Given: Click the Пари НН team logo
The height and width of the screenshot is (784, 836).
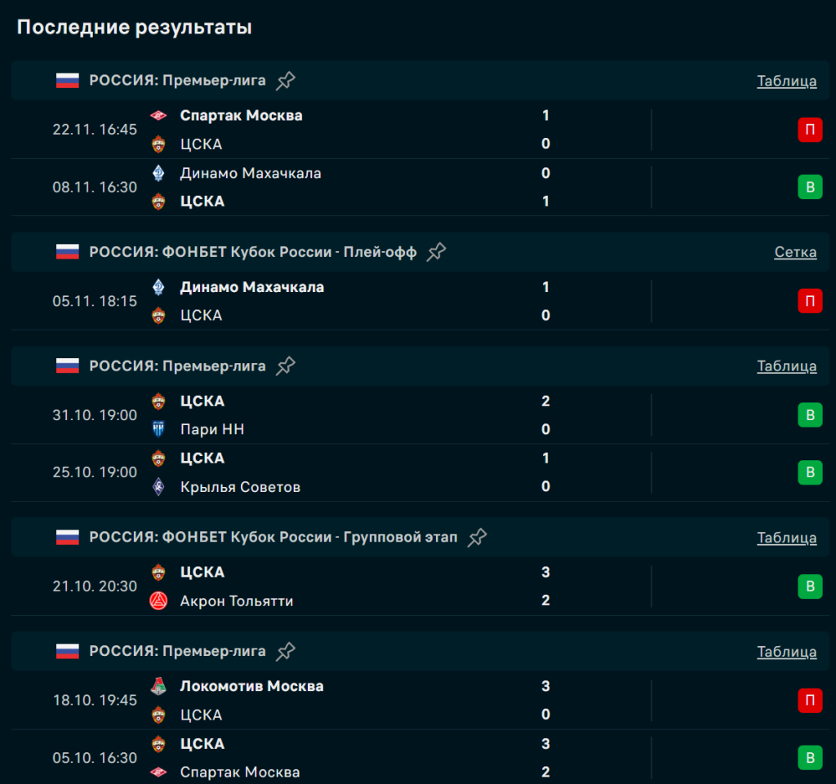Looking at the screenshot, I should (158, 430).
